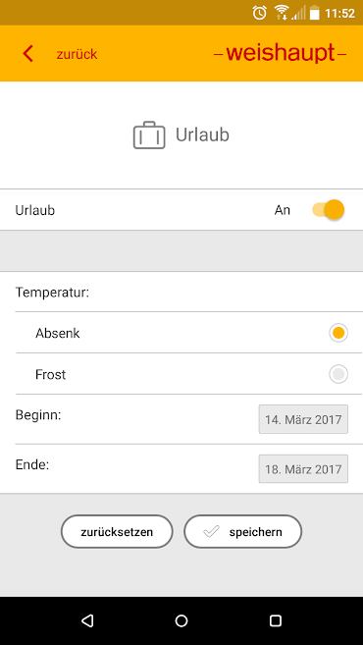Tap the weishaupt logo in header
363x645 pixels.
point(281,54)
